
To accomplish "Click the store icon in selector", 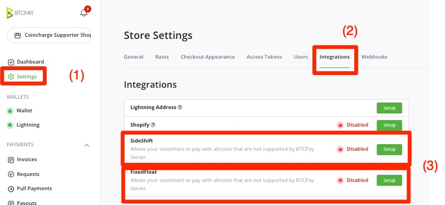I will tap(18, 35).
